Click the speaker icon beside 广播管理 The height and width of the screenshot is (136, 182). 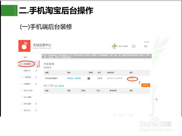coord(22,77)
